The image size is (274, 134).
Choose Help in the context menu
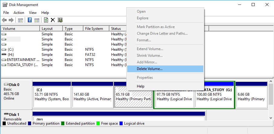pos(165,86)
